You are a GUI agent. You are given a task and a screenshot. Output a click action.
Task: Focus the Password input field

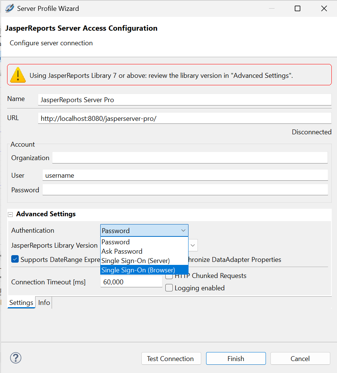click(x=185, y=190)
